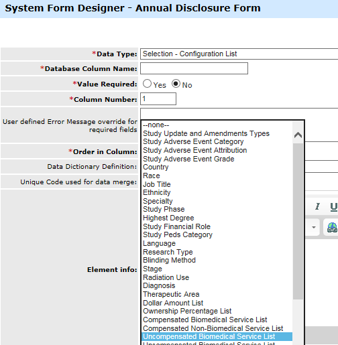The image size is (338, 345).
Task: Pick Job Title option
Action: (217, 184)
